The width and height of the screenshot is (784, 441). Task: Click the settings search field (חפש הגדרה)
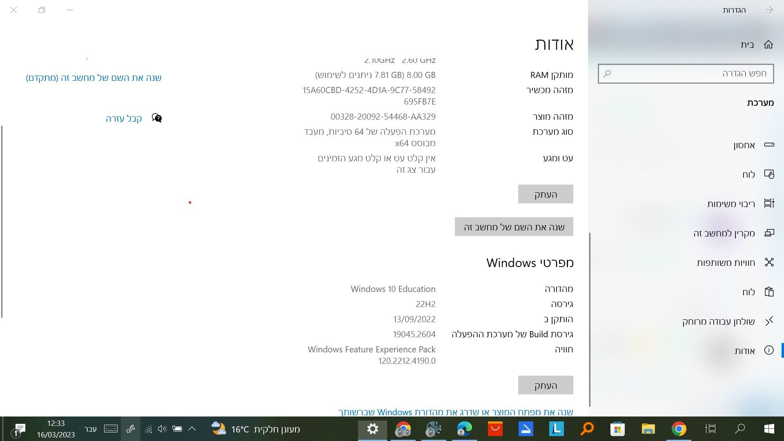(686, 73)
